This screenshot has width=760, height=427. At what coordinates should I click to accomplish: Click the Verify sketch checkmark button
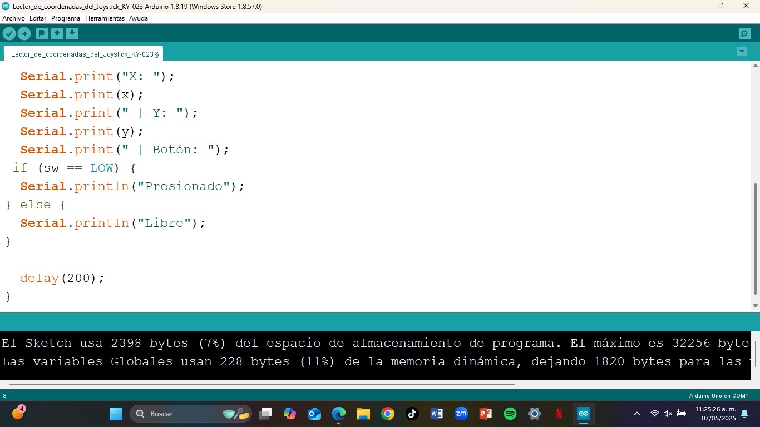point(9,34)
